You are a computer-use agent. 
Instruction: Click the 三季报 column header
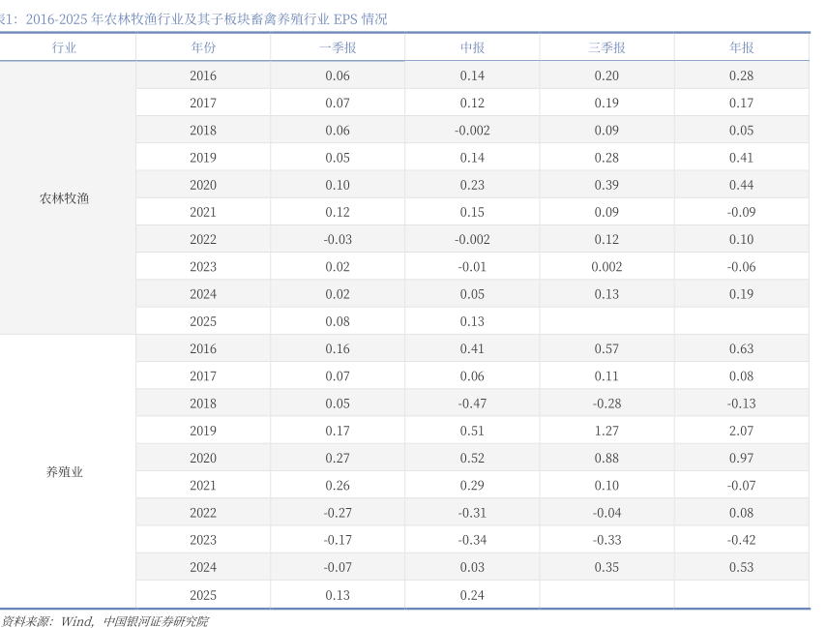pyautogui.click(x=606, y=47)
